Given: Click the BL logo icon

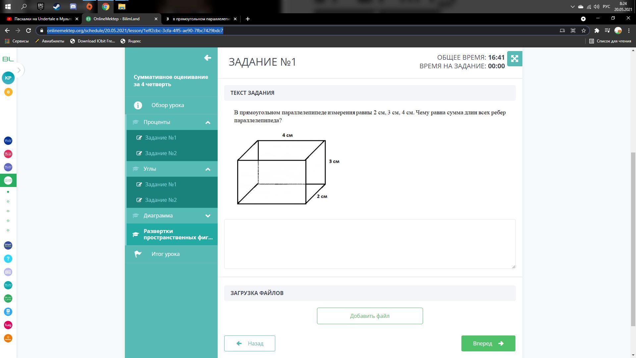Looking at the screenshot, I should [x=8, y=59].
